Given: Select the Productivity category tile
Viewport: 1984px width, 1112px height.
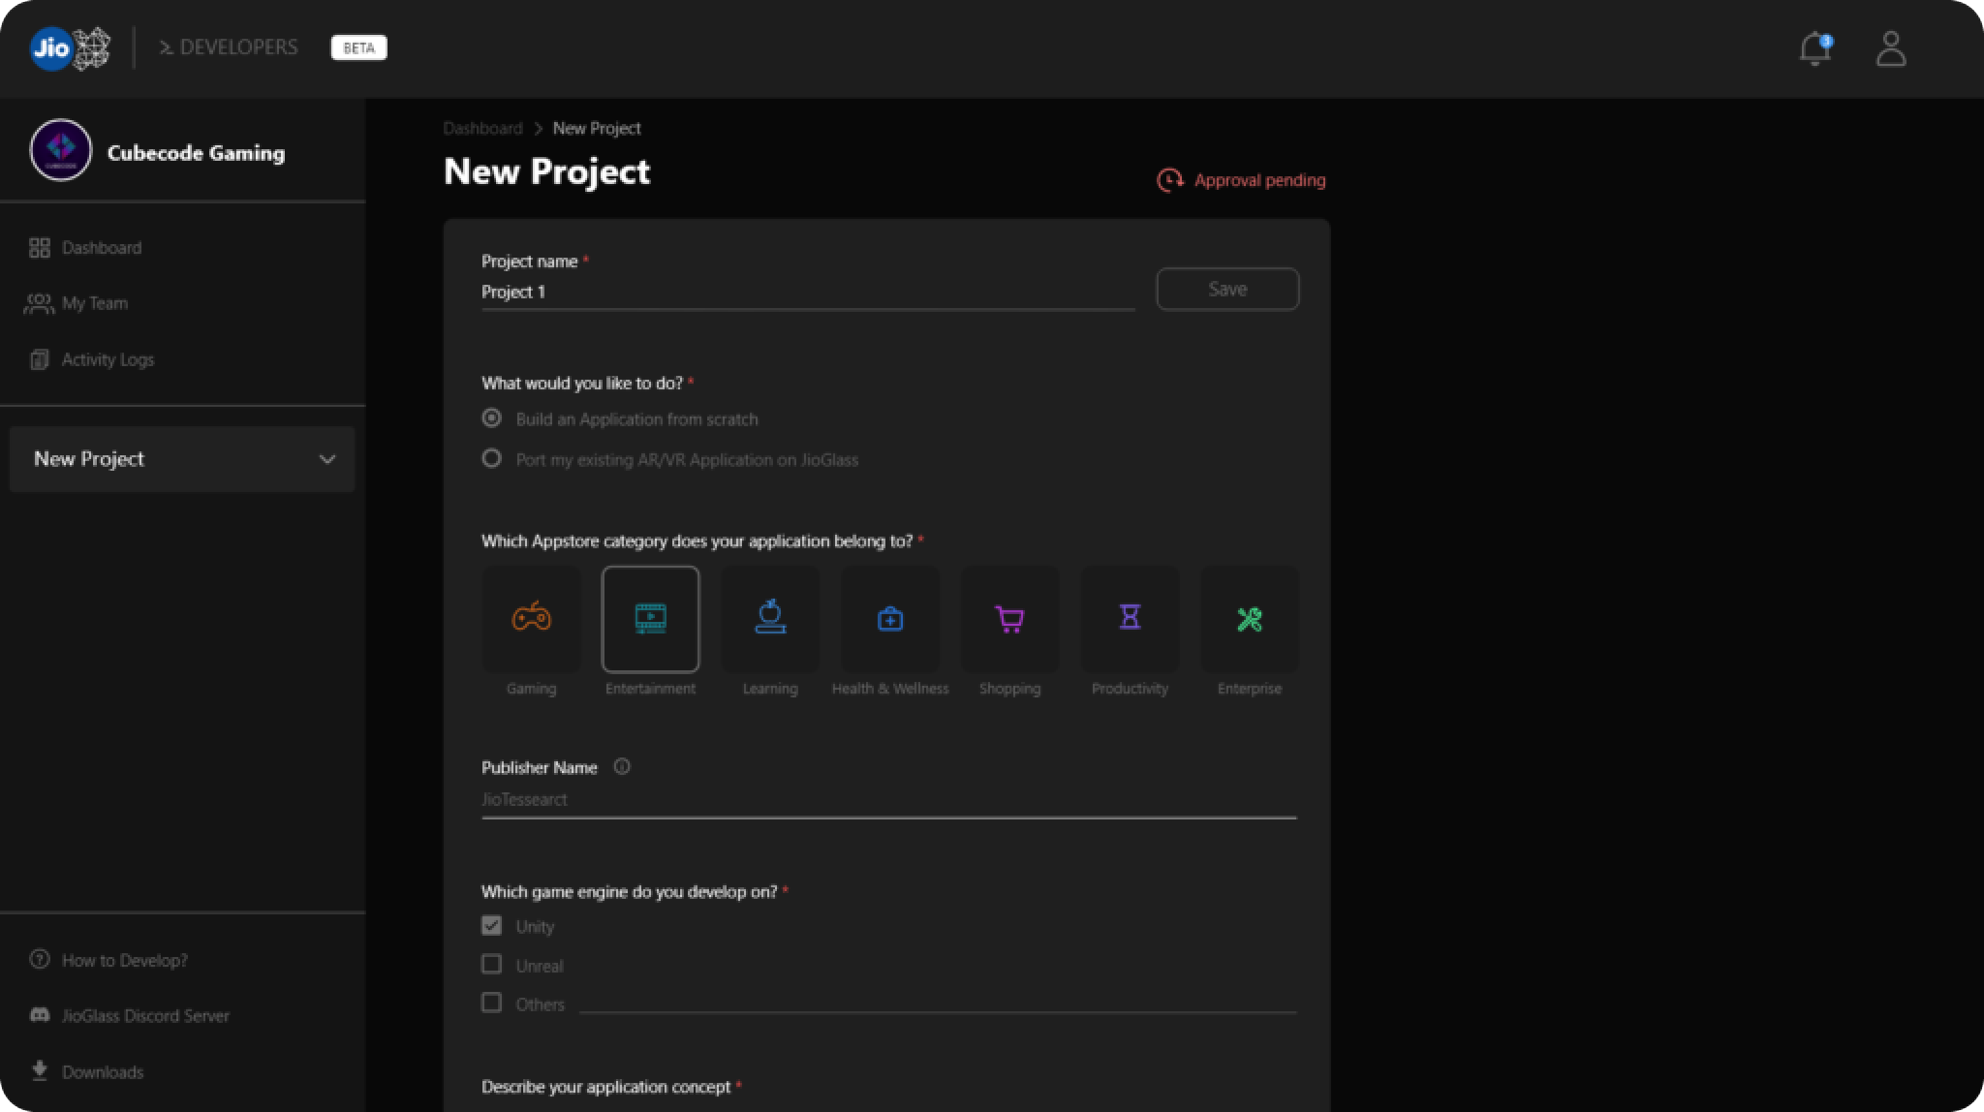Looking at the screenshot, I should click(1130, 619).
